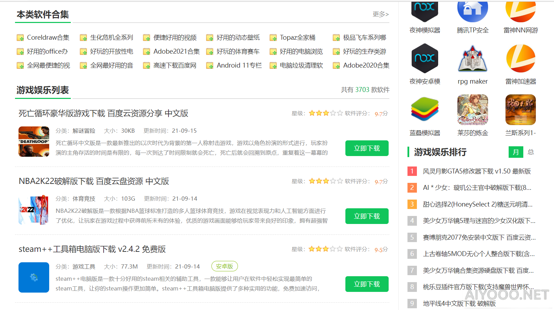
Task: Open 甜心选择2(HoneySelect 2) ranking entry
Action: 478,204
